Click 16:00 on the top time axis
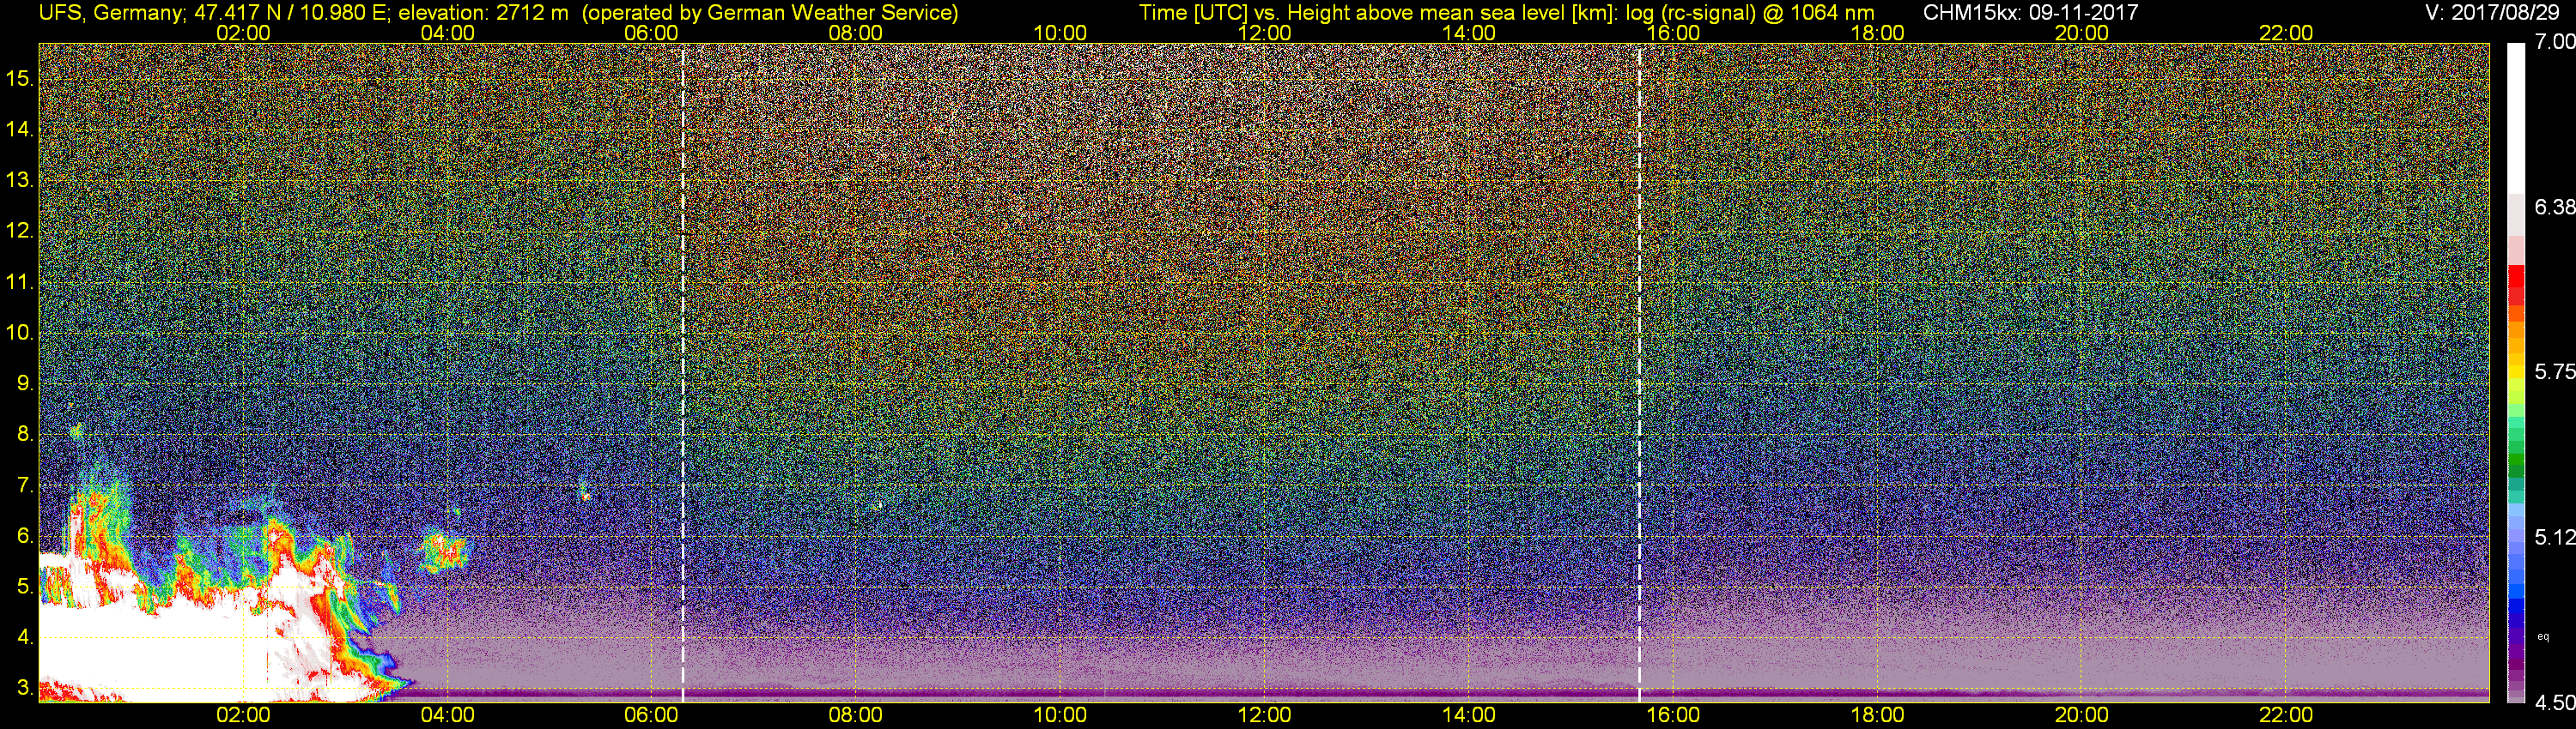Viewport: 2576px width, 729px height. point(1673,33)
